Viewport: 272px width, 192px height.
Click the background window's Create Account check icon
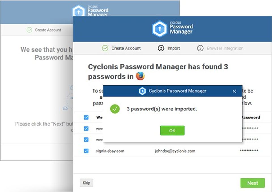[29, 30]
